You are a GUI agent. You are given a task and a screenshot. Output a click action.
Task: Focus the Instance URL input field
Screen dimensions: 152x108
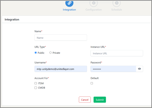[x=117, y=53]
